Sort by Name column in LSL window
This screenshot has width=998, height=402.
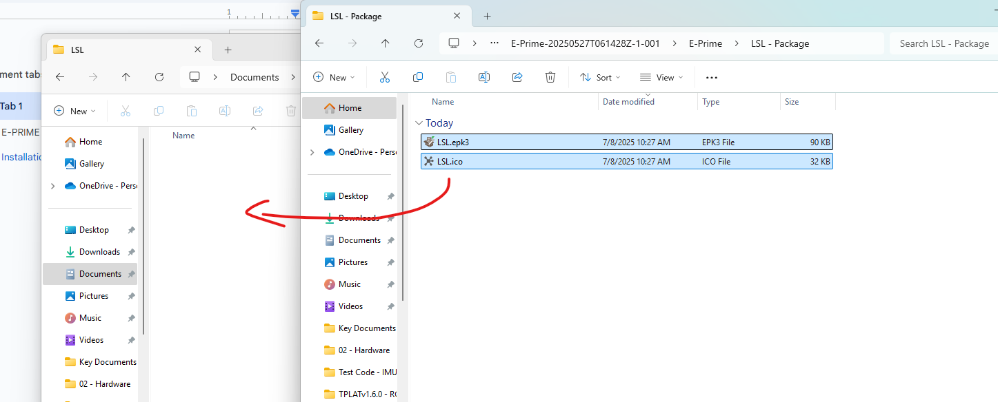click(183, 136)
